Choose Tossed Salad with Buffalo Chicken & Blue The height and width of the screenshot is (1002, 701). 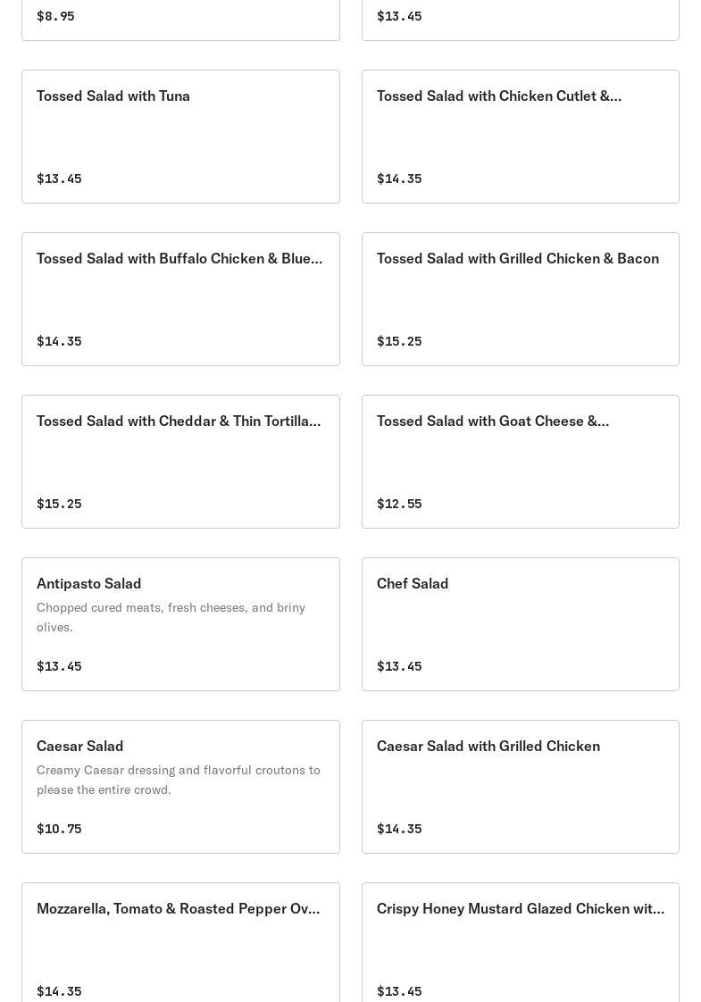point(181,299)
